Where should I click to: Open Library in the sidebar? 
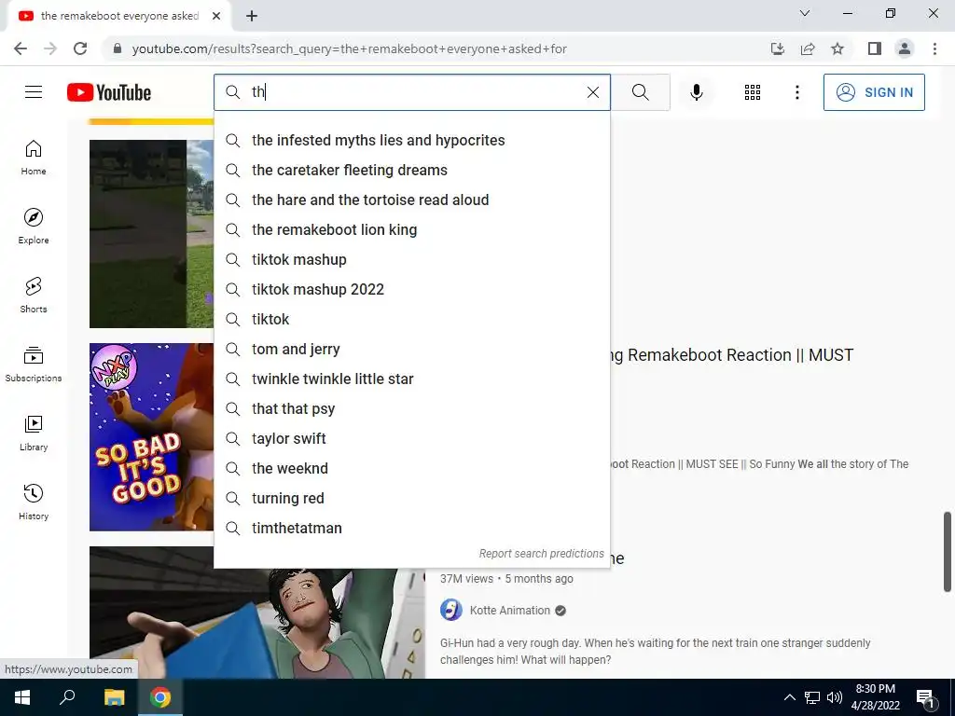coord(34,433)
